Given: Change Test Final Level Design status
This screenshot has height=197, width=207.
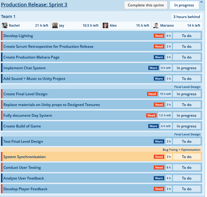Looking at the screenshot, I should (187, 142).
